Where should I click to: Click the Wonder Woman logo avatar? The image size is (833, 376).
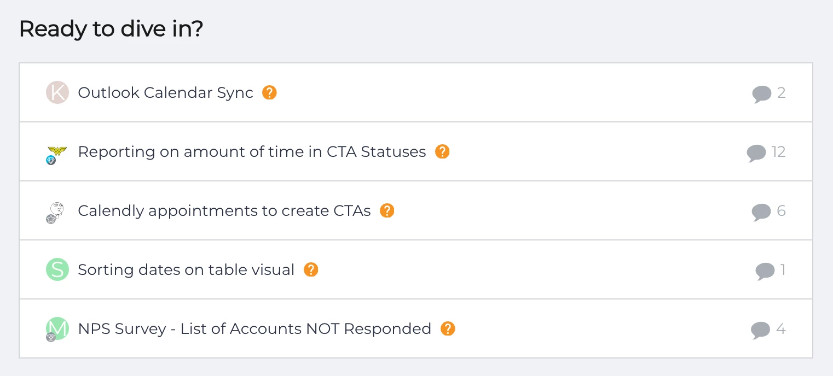click(x=57, y=152)
